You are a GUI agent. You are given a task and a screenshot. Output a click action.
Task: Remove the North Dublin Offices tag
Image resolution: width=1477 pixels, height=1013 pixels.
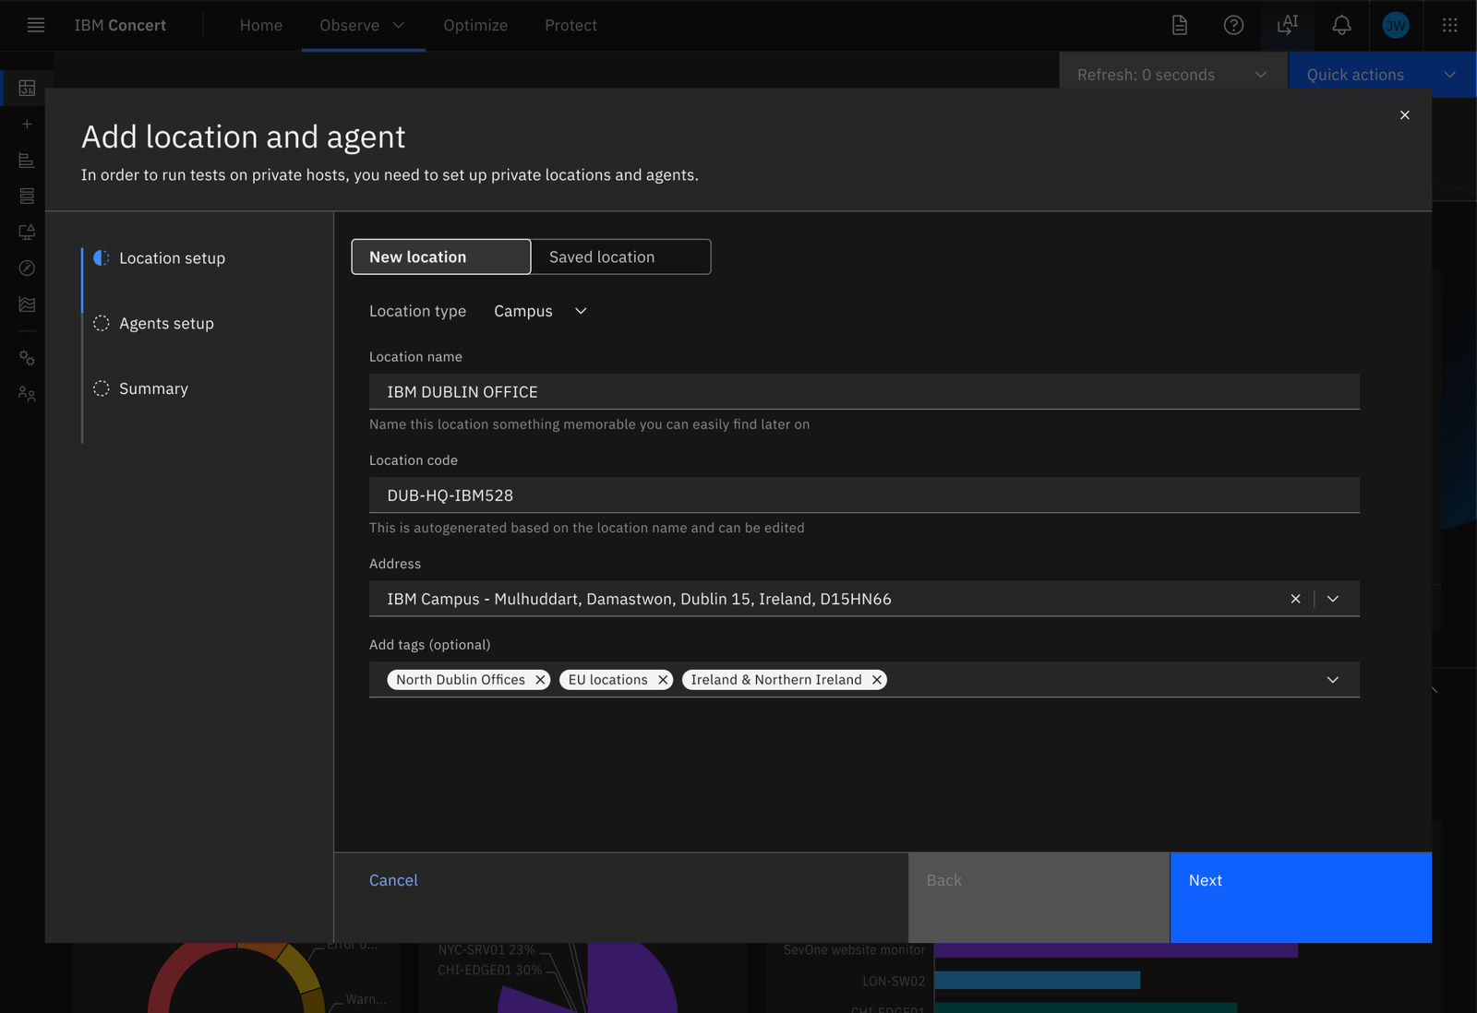click(x=540, y=680)
